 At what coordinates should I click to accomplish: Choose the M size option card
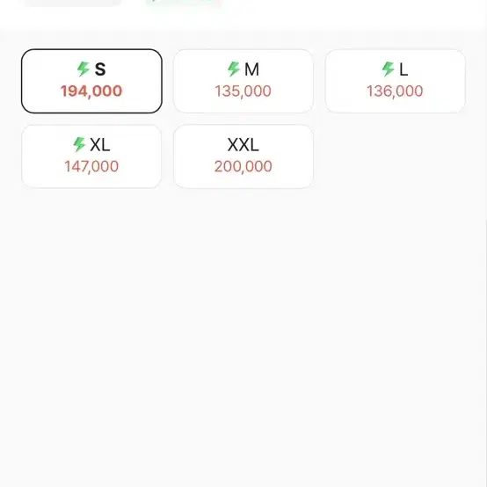[x=243, y=81]
